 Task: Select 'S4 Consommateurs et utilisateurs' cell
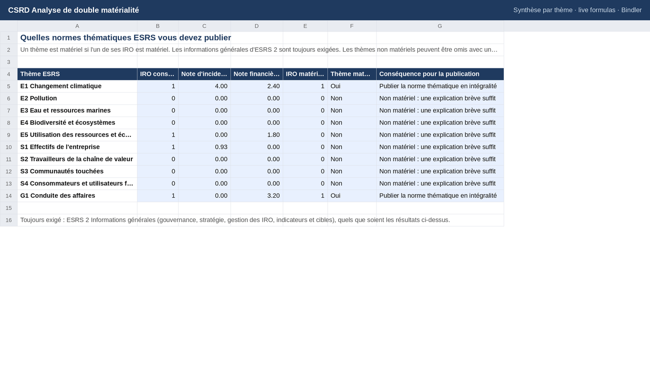click(77, 184)
